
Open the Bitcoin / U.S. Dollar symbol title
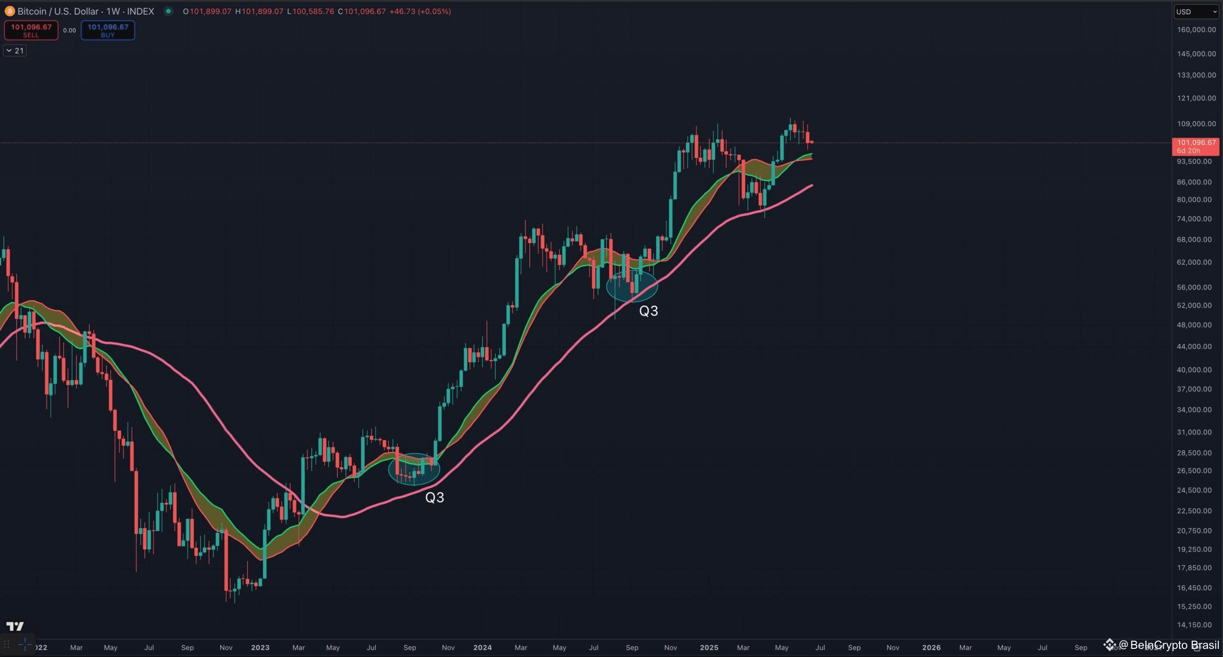[x=86, y=11]
